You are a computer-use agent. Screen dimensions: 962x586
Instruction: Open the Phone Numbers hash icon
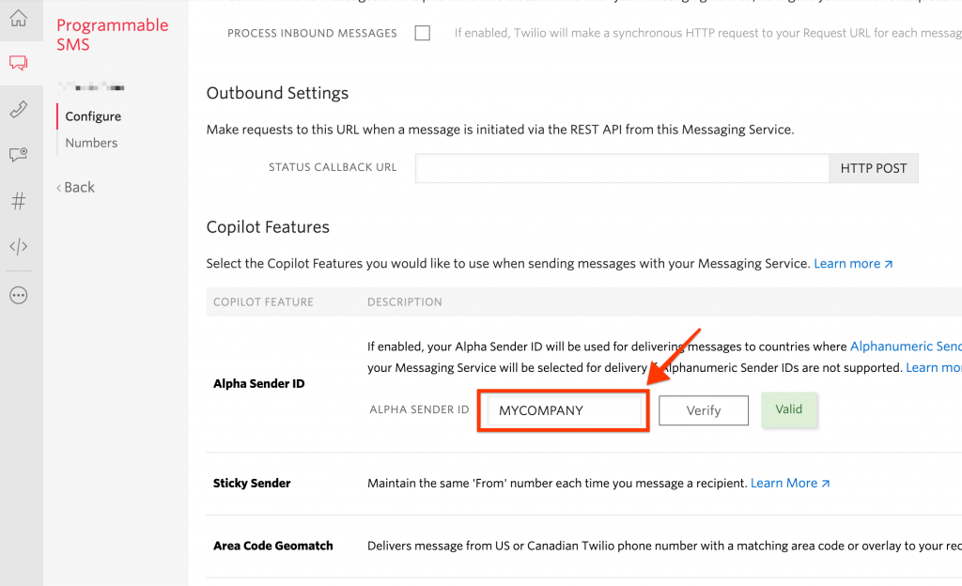(x=18, y=201)
